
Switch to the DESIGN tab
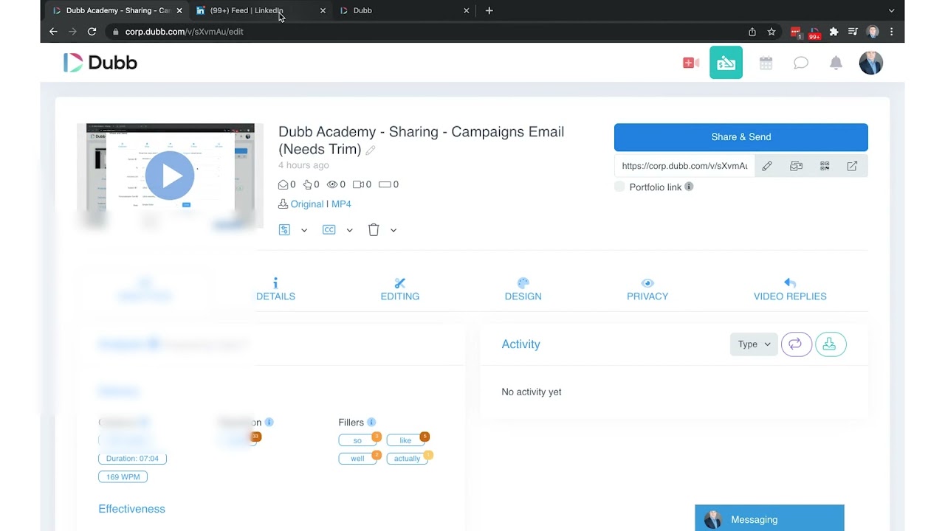tap(523, 290)
